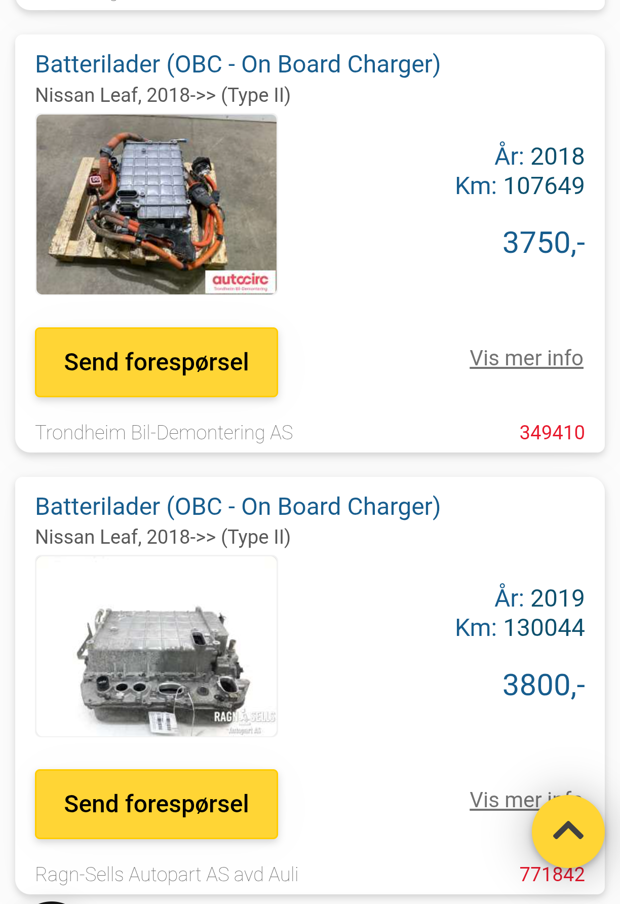Viewport: 620px width, 904px height.
Task: Click the 3750,- price
Action: [x=544, y=243]
